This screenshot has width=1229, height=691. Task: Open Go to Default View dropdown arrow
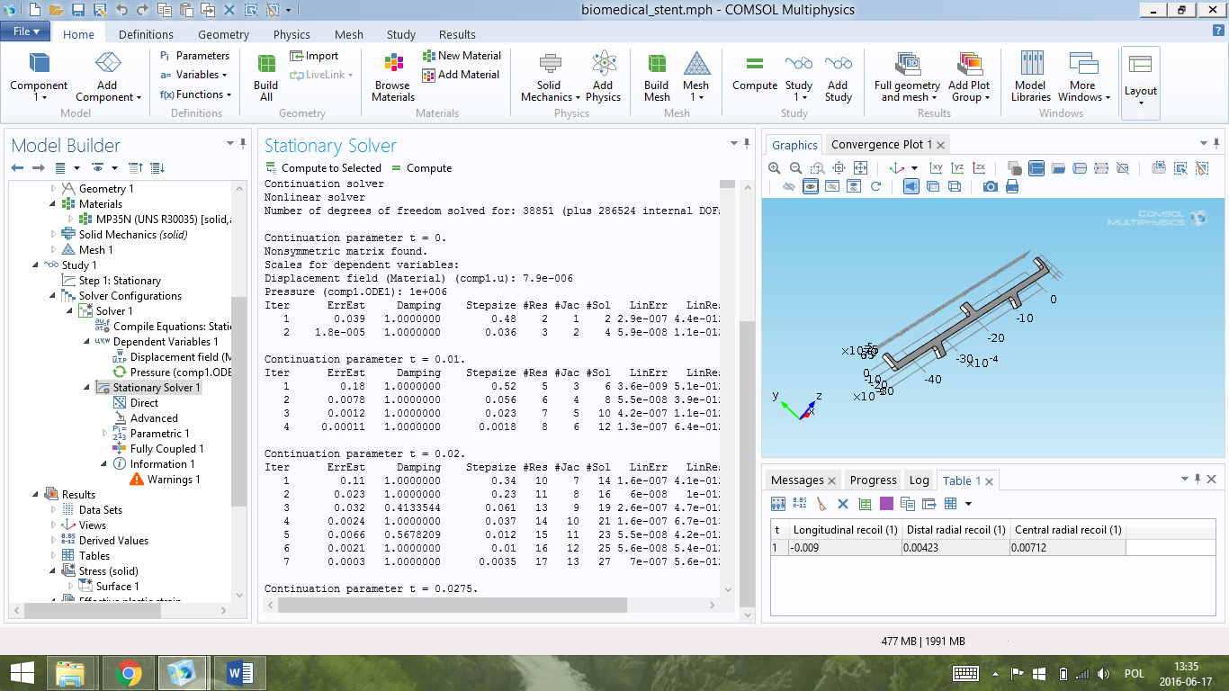914,168
